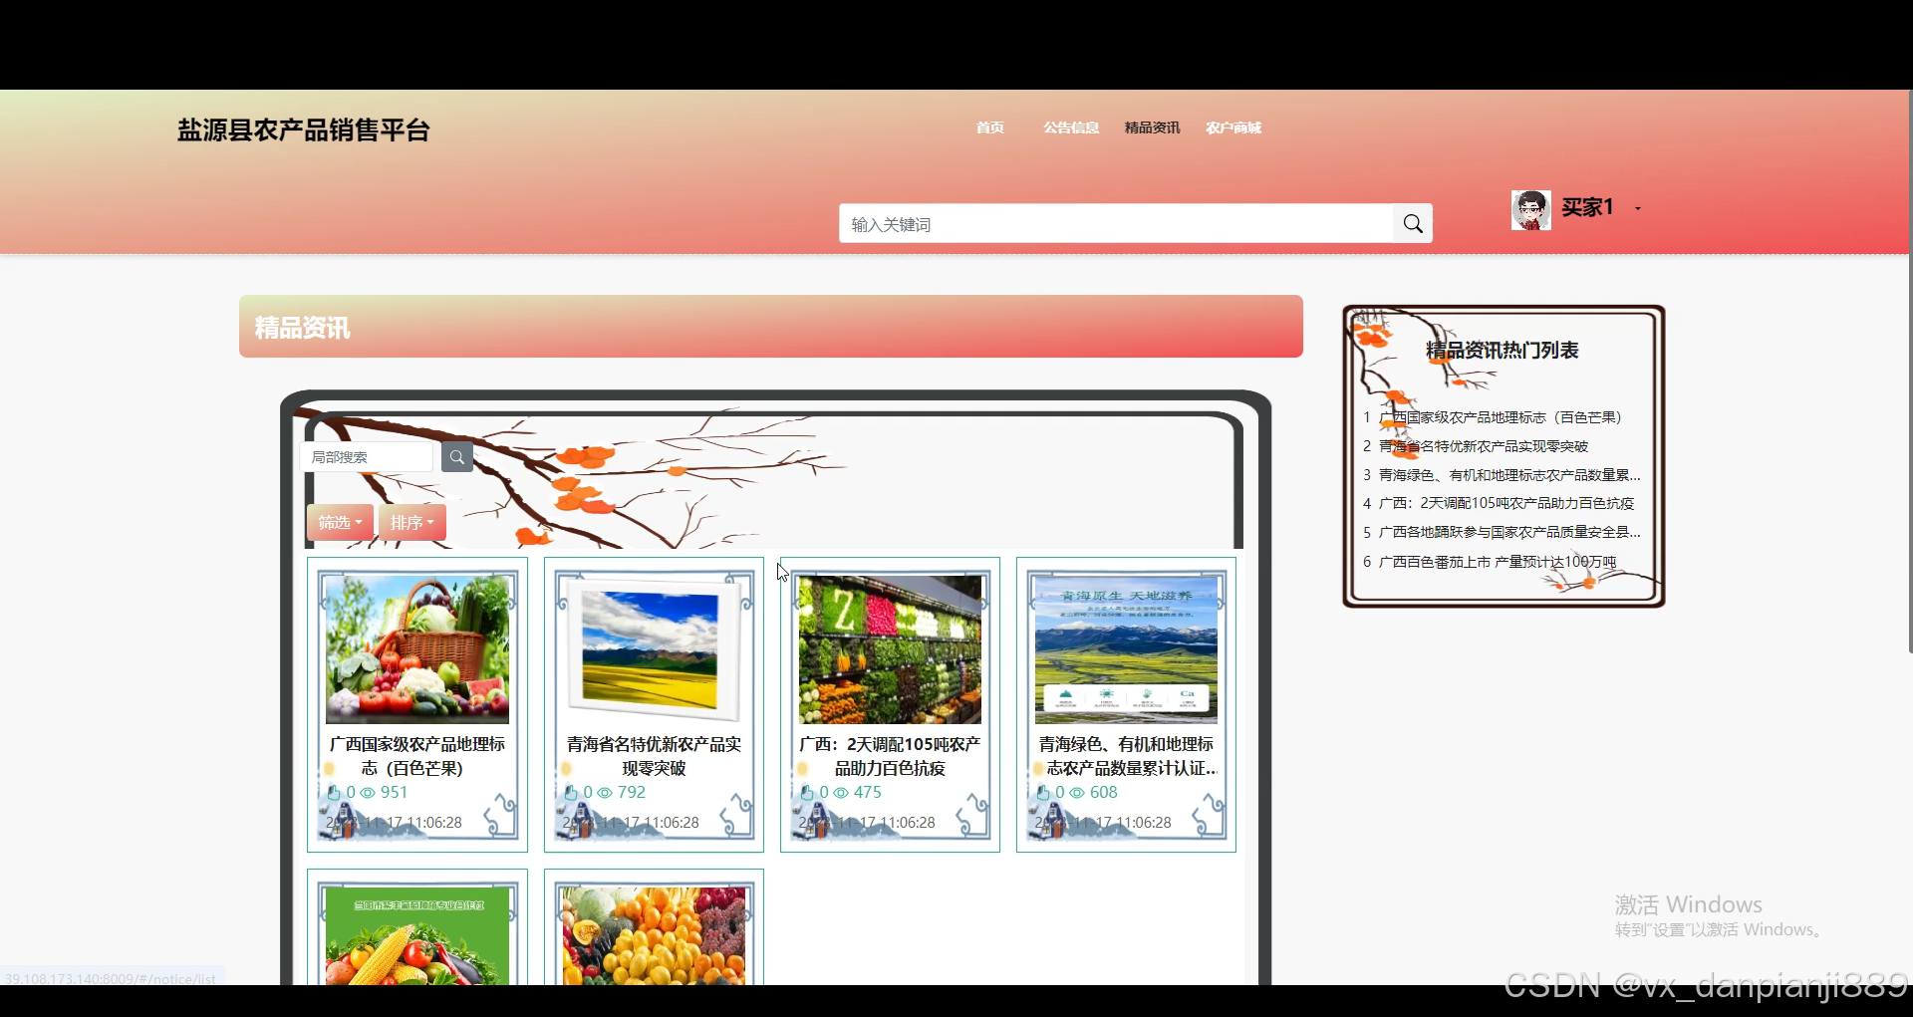Open the mixed fruits thumbnail in second row

tap(654, 936)
